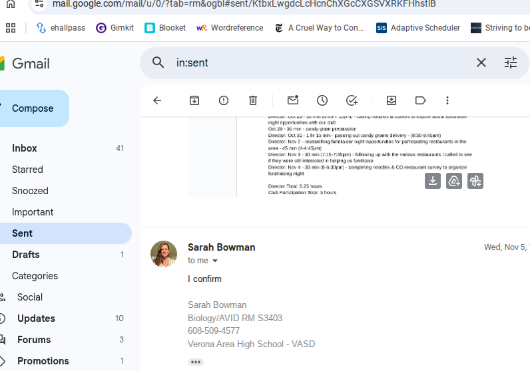This screenshot has width=530, height=371.
Task: Click 'Verona Area High School - VASD' signature
Action: [252, 344]
